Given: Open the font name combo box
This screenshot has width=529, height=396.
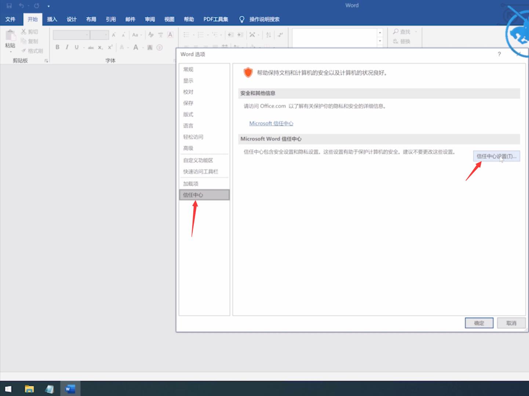Looking at the screenshot, I should coord(72,35).
